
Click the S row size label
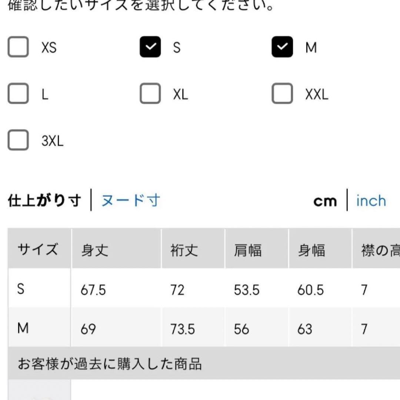(x=21, y=289)
